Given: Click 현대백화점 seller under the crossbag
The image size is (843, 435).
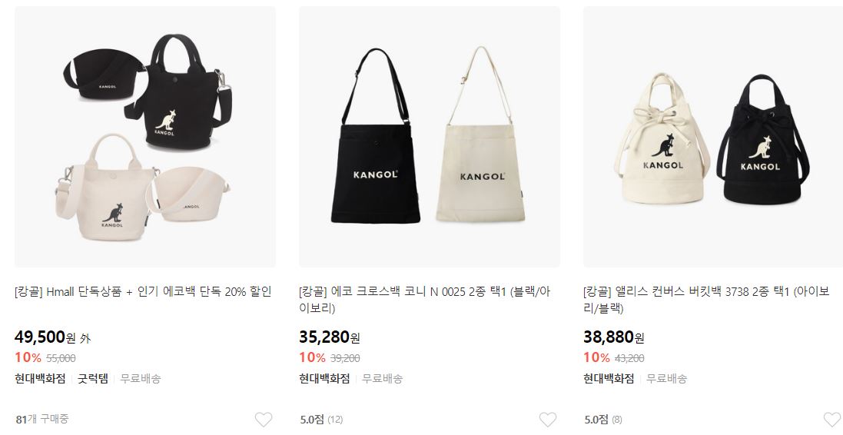Looking at the screenshot, I should tap(325, 379).
